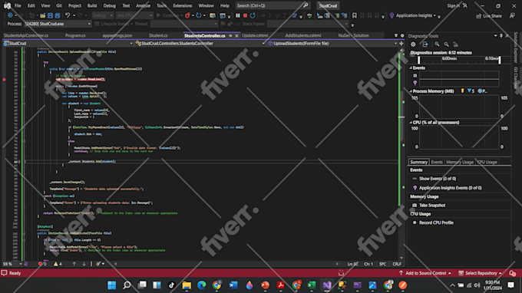This screenshot has width=522, height=293.
Task: Switch to AddStudents.cshtml tab
Action: pos(303,35)
